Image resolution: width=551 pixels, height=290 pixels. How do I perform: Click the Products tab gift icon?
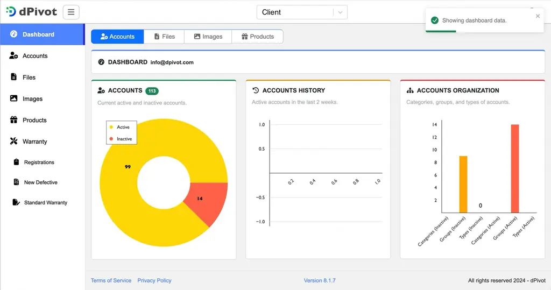click(x=245, y=37)
